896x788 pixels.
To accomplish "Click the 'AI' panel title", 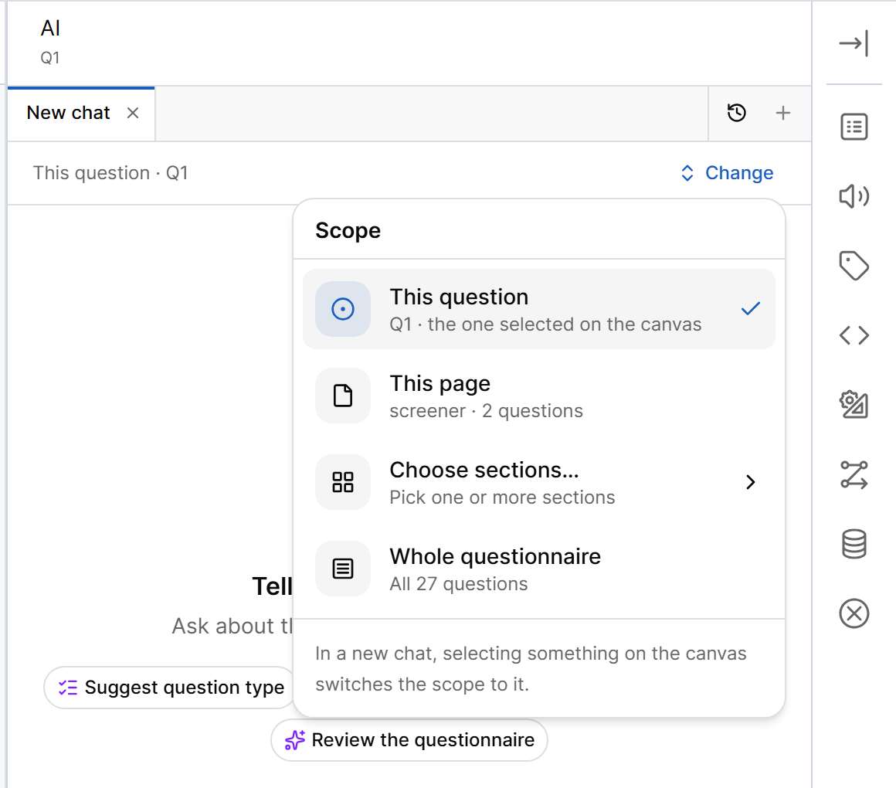I will (50, 28).
